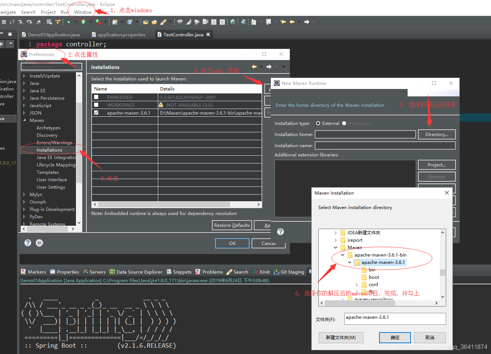The width and height of the screenshot is (491, 354).
Task: Uncheck the apache-maven-3.6.1 installation checkbox
Action: [96, 113]
